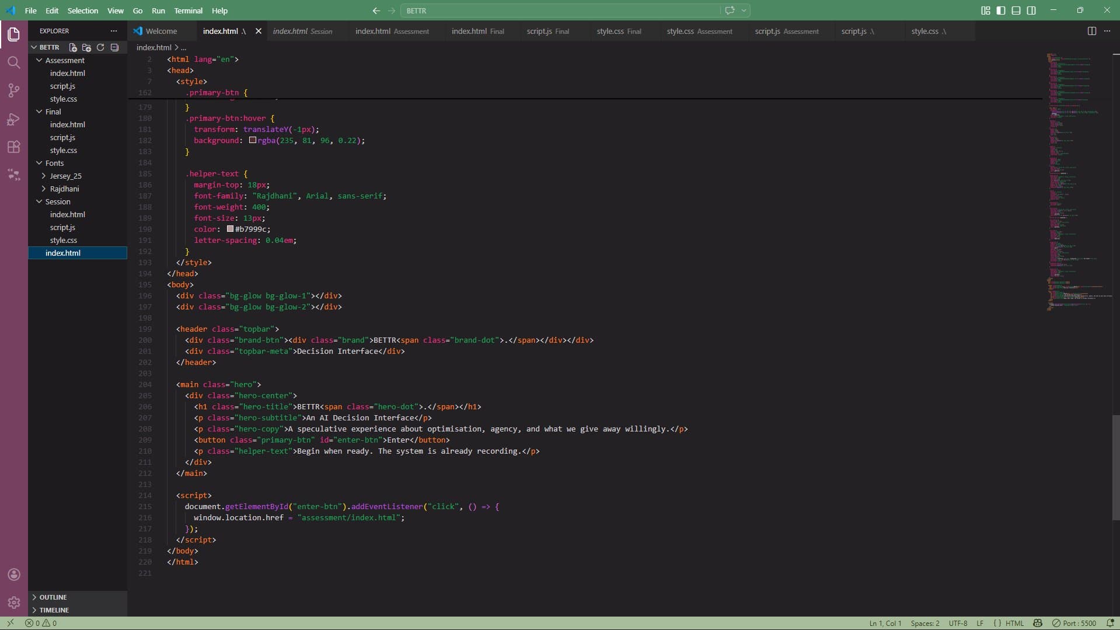Refresh the Explorer file tree
The width and height of the screenshot is (1120, 630).
coord(100,47)
